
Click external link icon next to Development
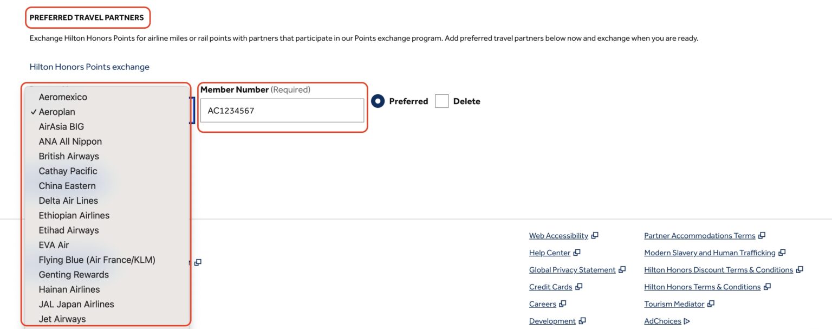[582, 321]
